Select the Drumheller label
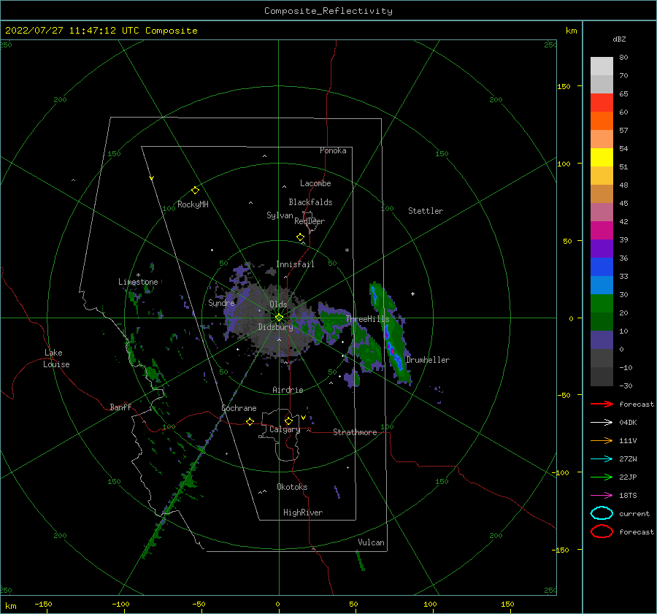This screenshot has width=657, height=614. (x=428, y=360)
